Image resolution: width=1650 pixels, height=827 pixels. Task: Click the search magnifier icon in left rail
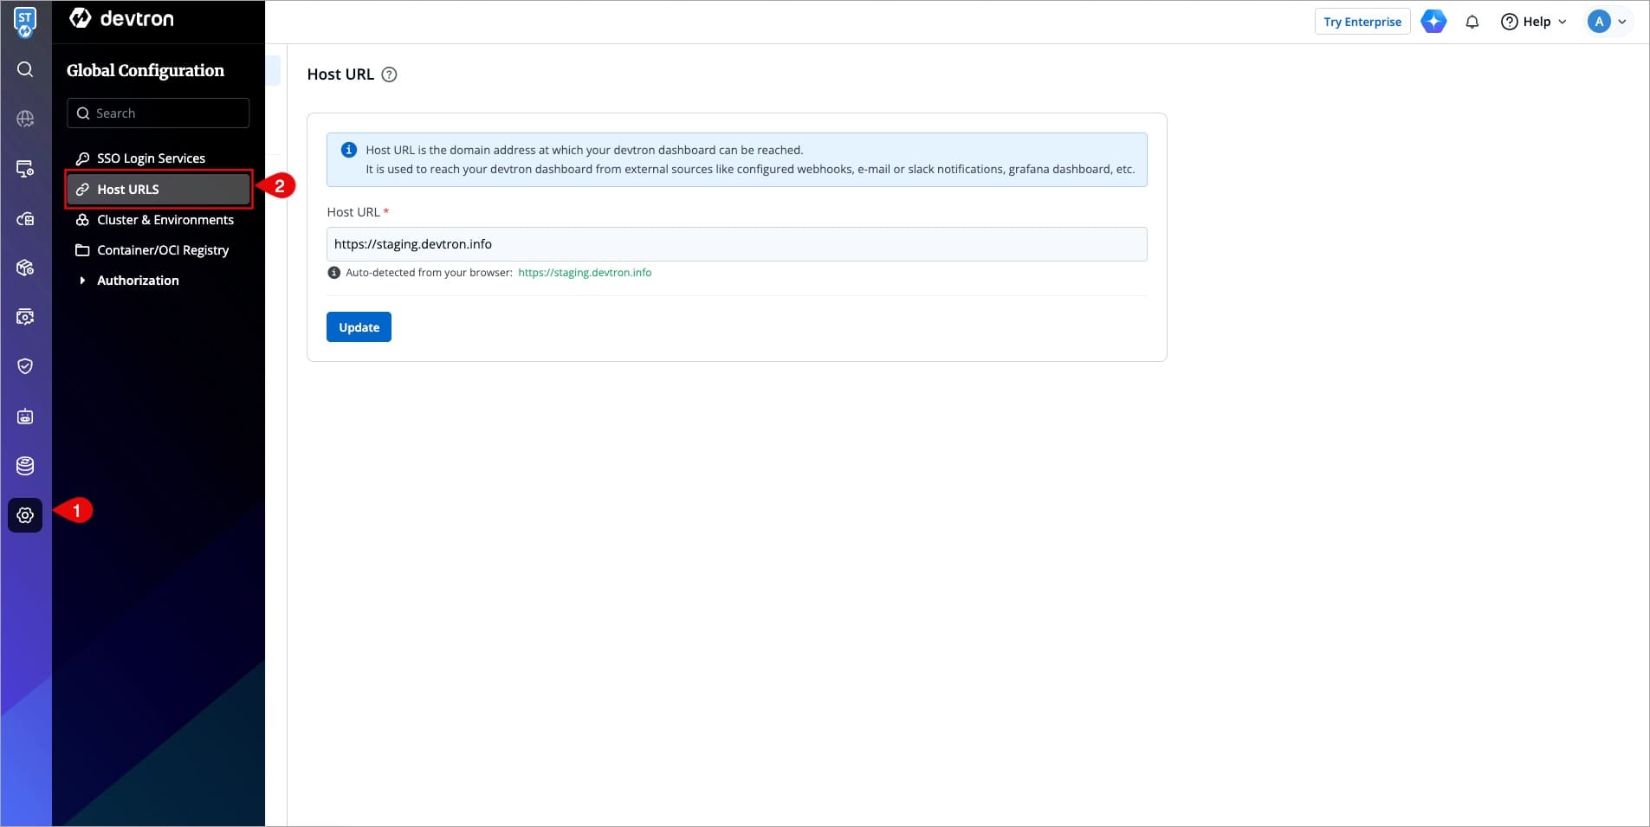[25, 69]
